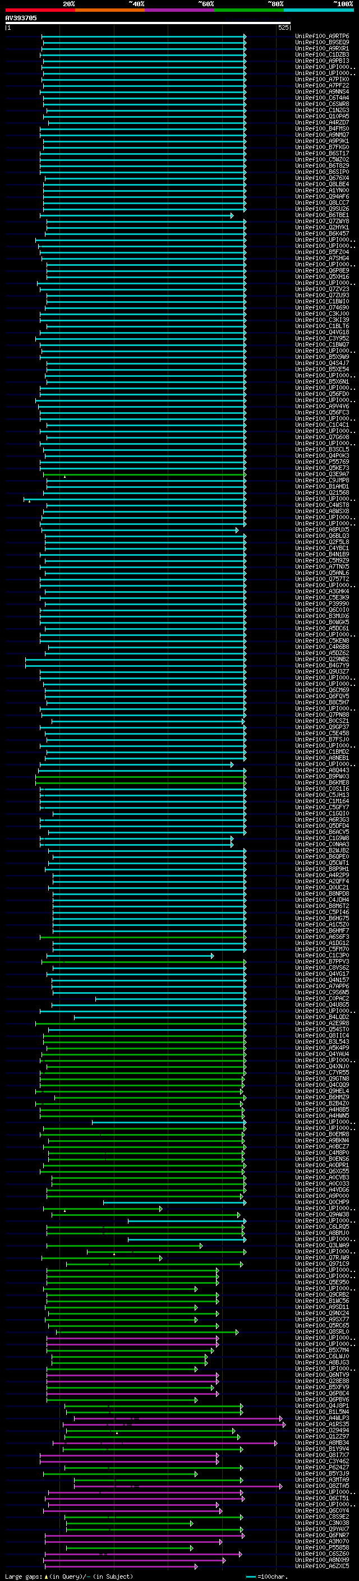Select the UniRef100_Q9AW38 label
This screenshot has width=359, height=1581.
tap(322, 1214)
